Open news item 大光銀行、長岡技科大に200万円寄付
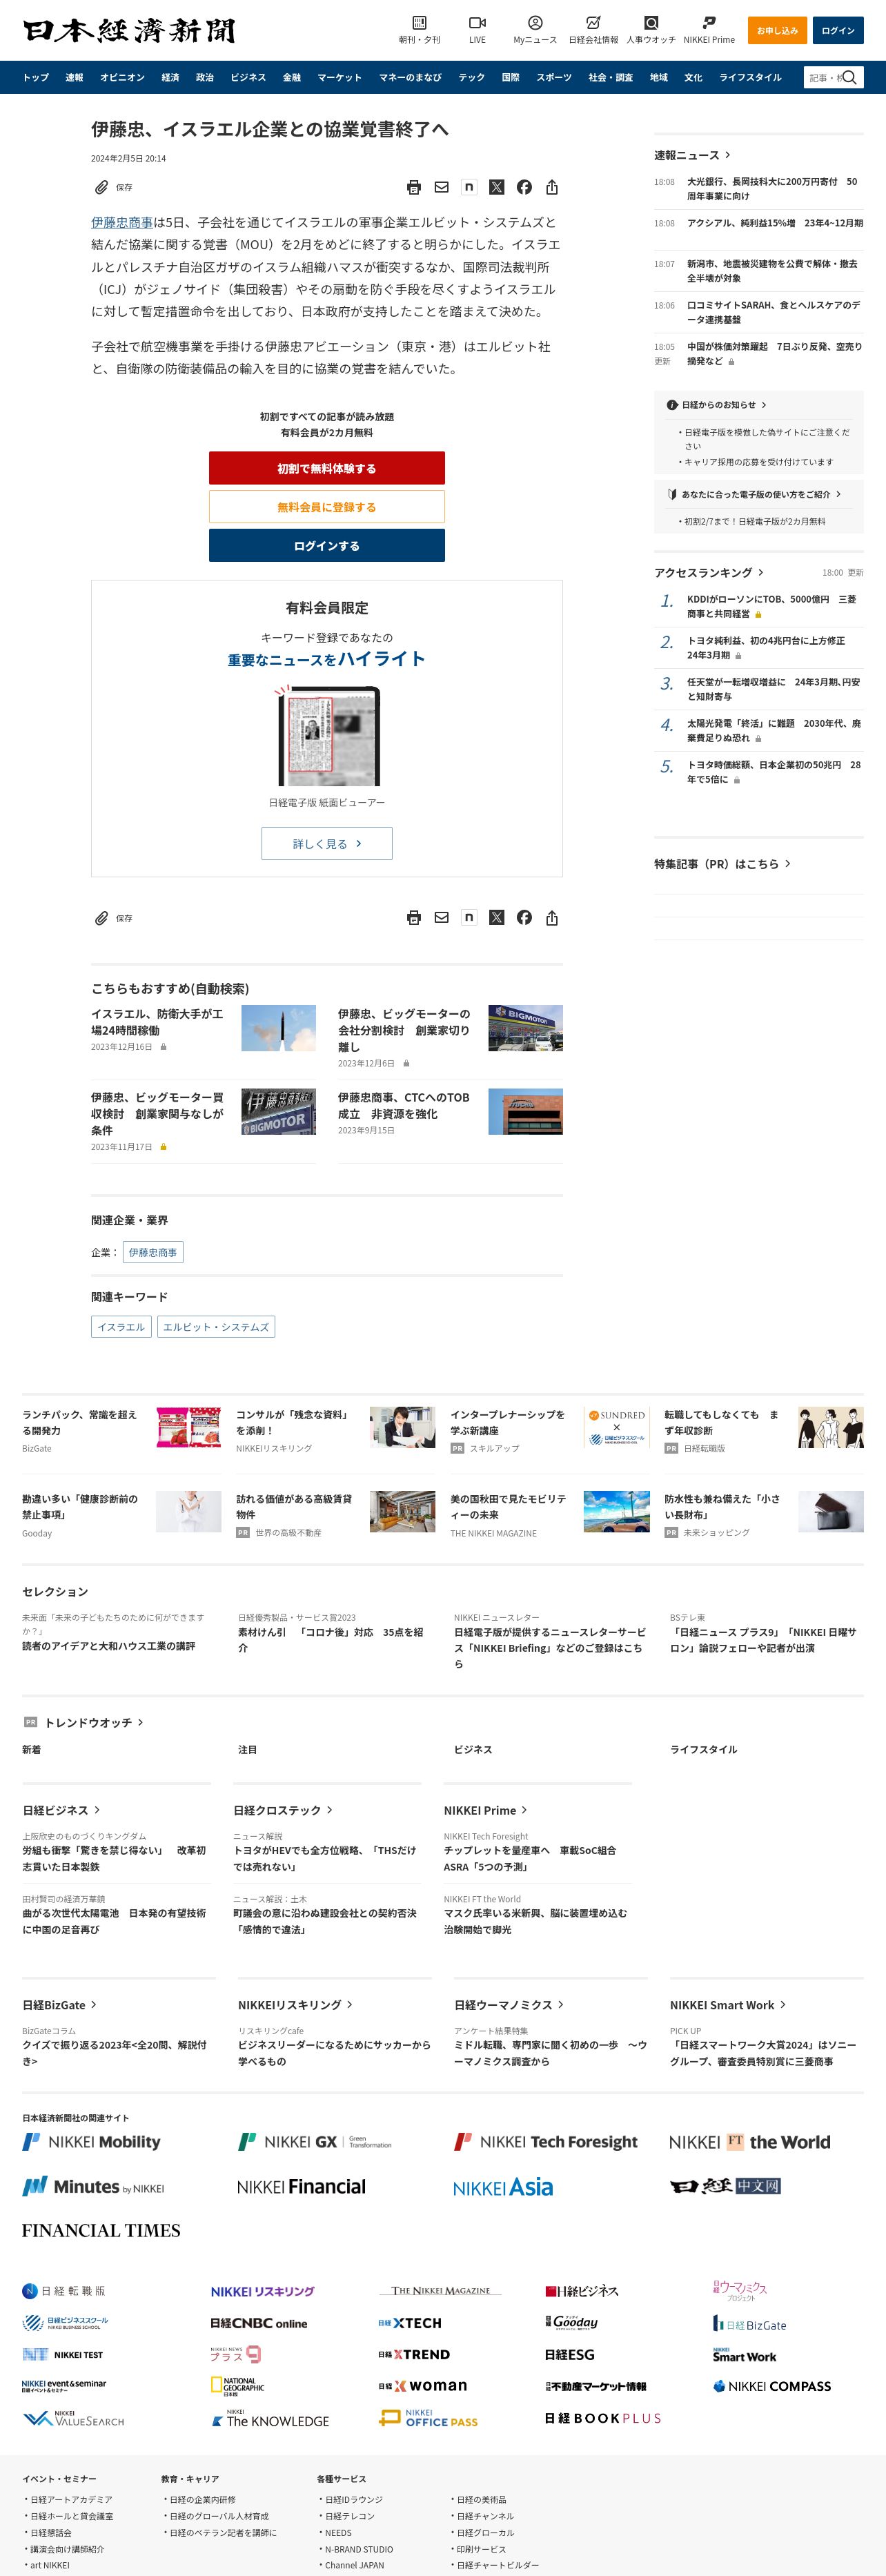This screenshot has width=886, height=2576. click(771, 189)
